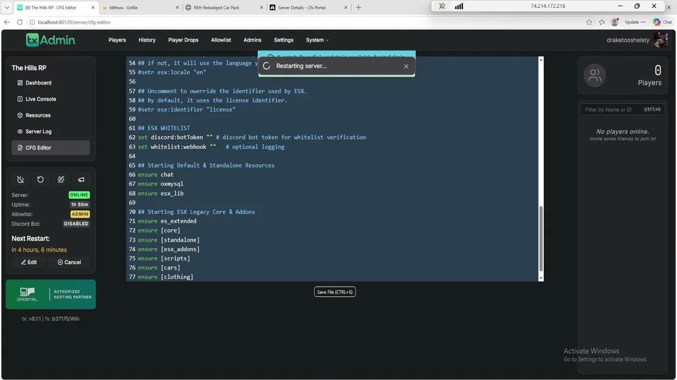Open the Settings menu item

pyautogui.click(x=283, y=40)
